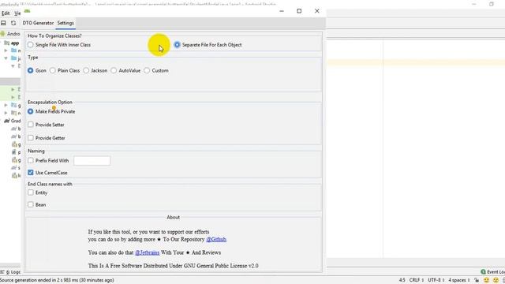
Task: Click the cursor position 4:5 indicator
Action: click(402, 281)
